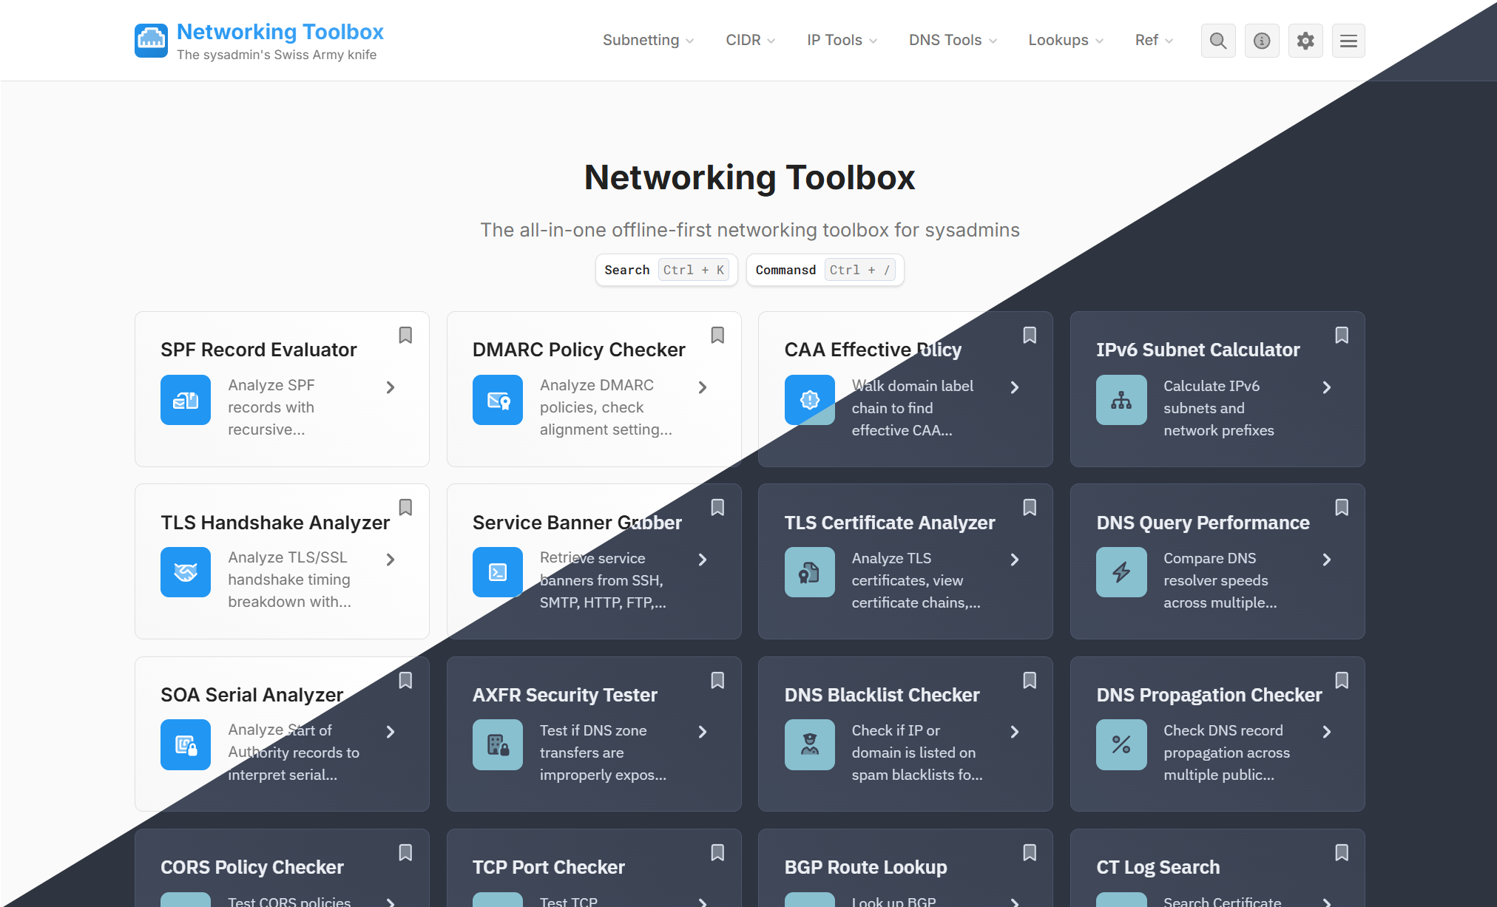
Task: Click the DNS Query Performance lightning icon
Action: coord(1121,572)
